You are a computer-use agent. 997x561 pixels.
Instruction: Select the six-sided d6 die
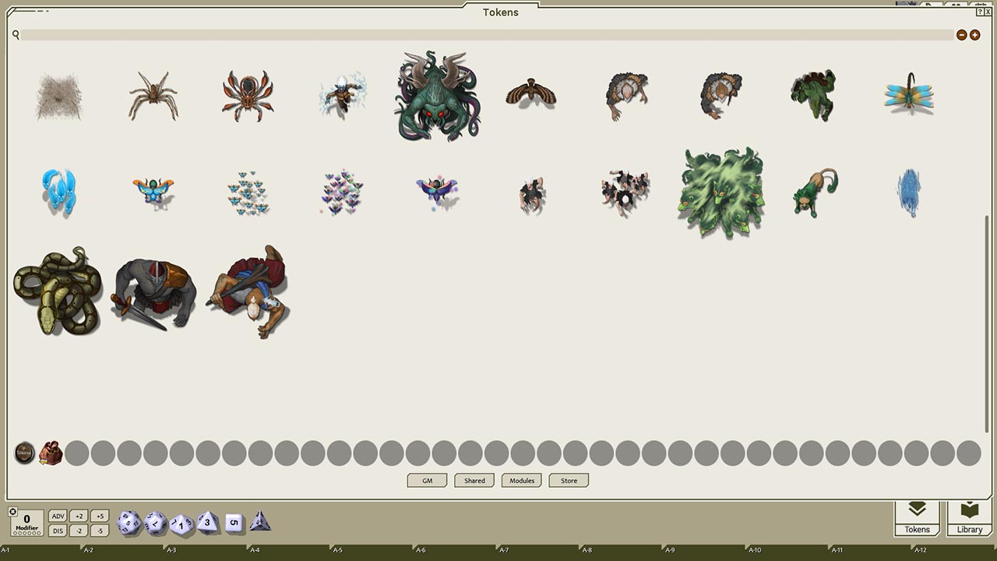pos(234,523)
